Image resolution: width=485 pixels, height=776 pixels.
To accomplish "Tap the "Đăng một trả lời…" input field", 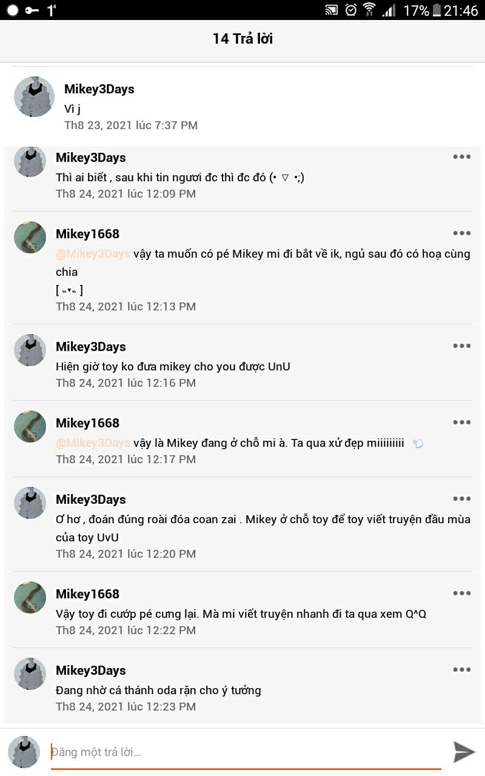I will (246, 752).
